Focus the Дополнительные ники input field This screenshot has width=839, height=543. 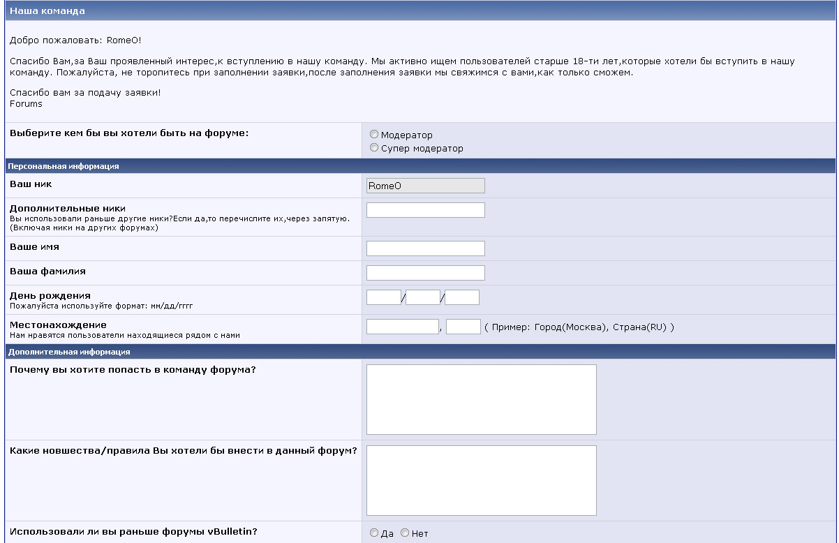pyautogui.click(x=426, y=210)
